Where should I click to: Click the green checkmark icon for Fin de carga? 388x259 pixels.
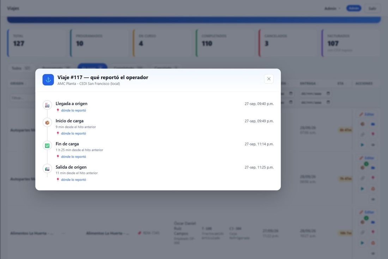click(47, 146)
